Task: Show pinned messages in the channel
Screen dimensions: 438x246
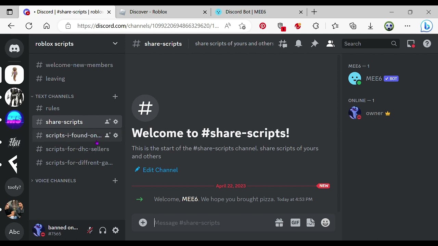Action: [314, 44]
